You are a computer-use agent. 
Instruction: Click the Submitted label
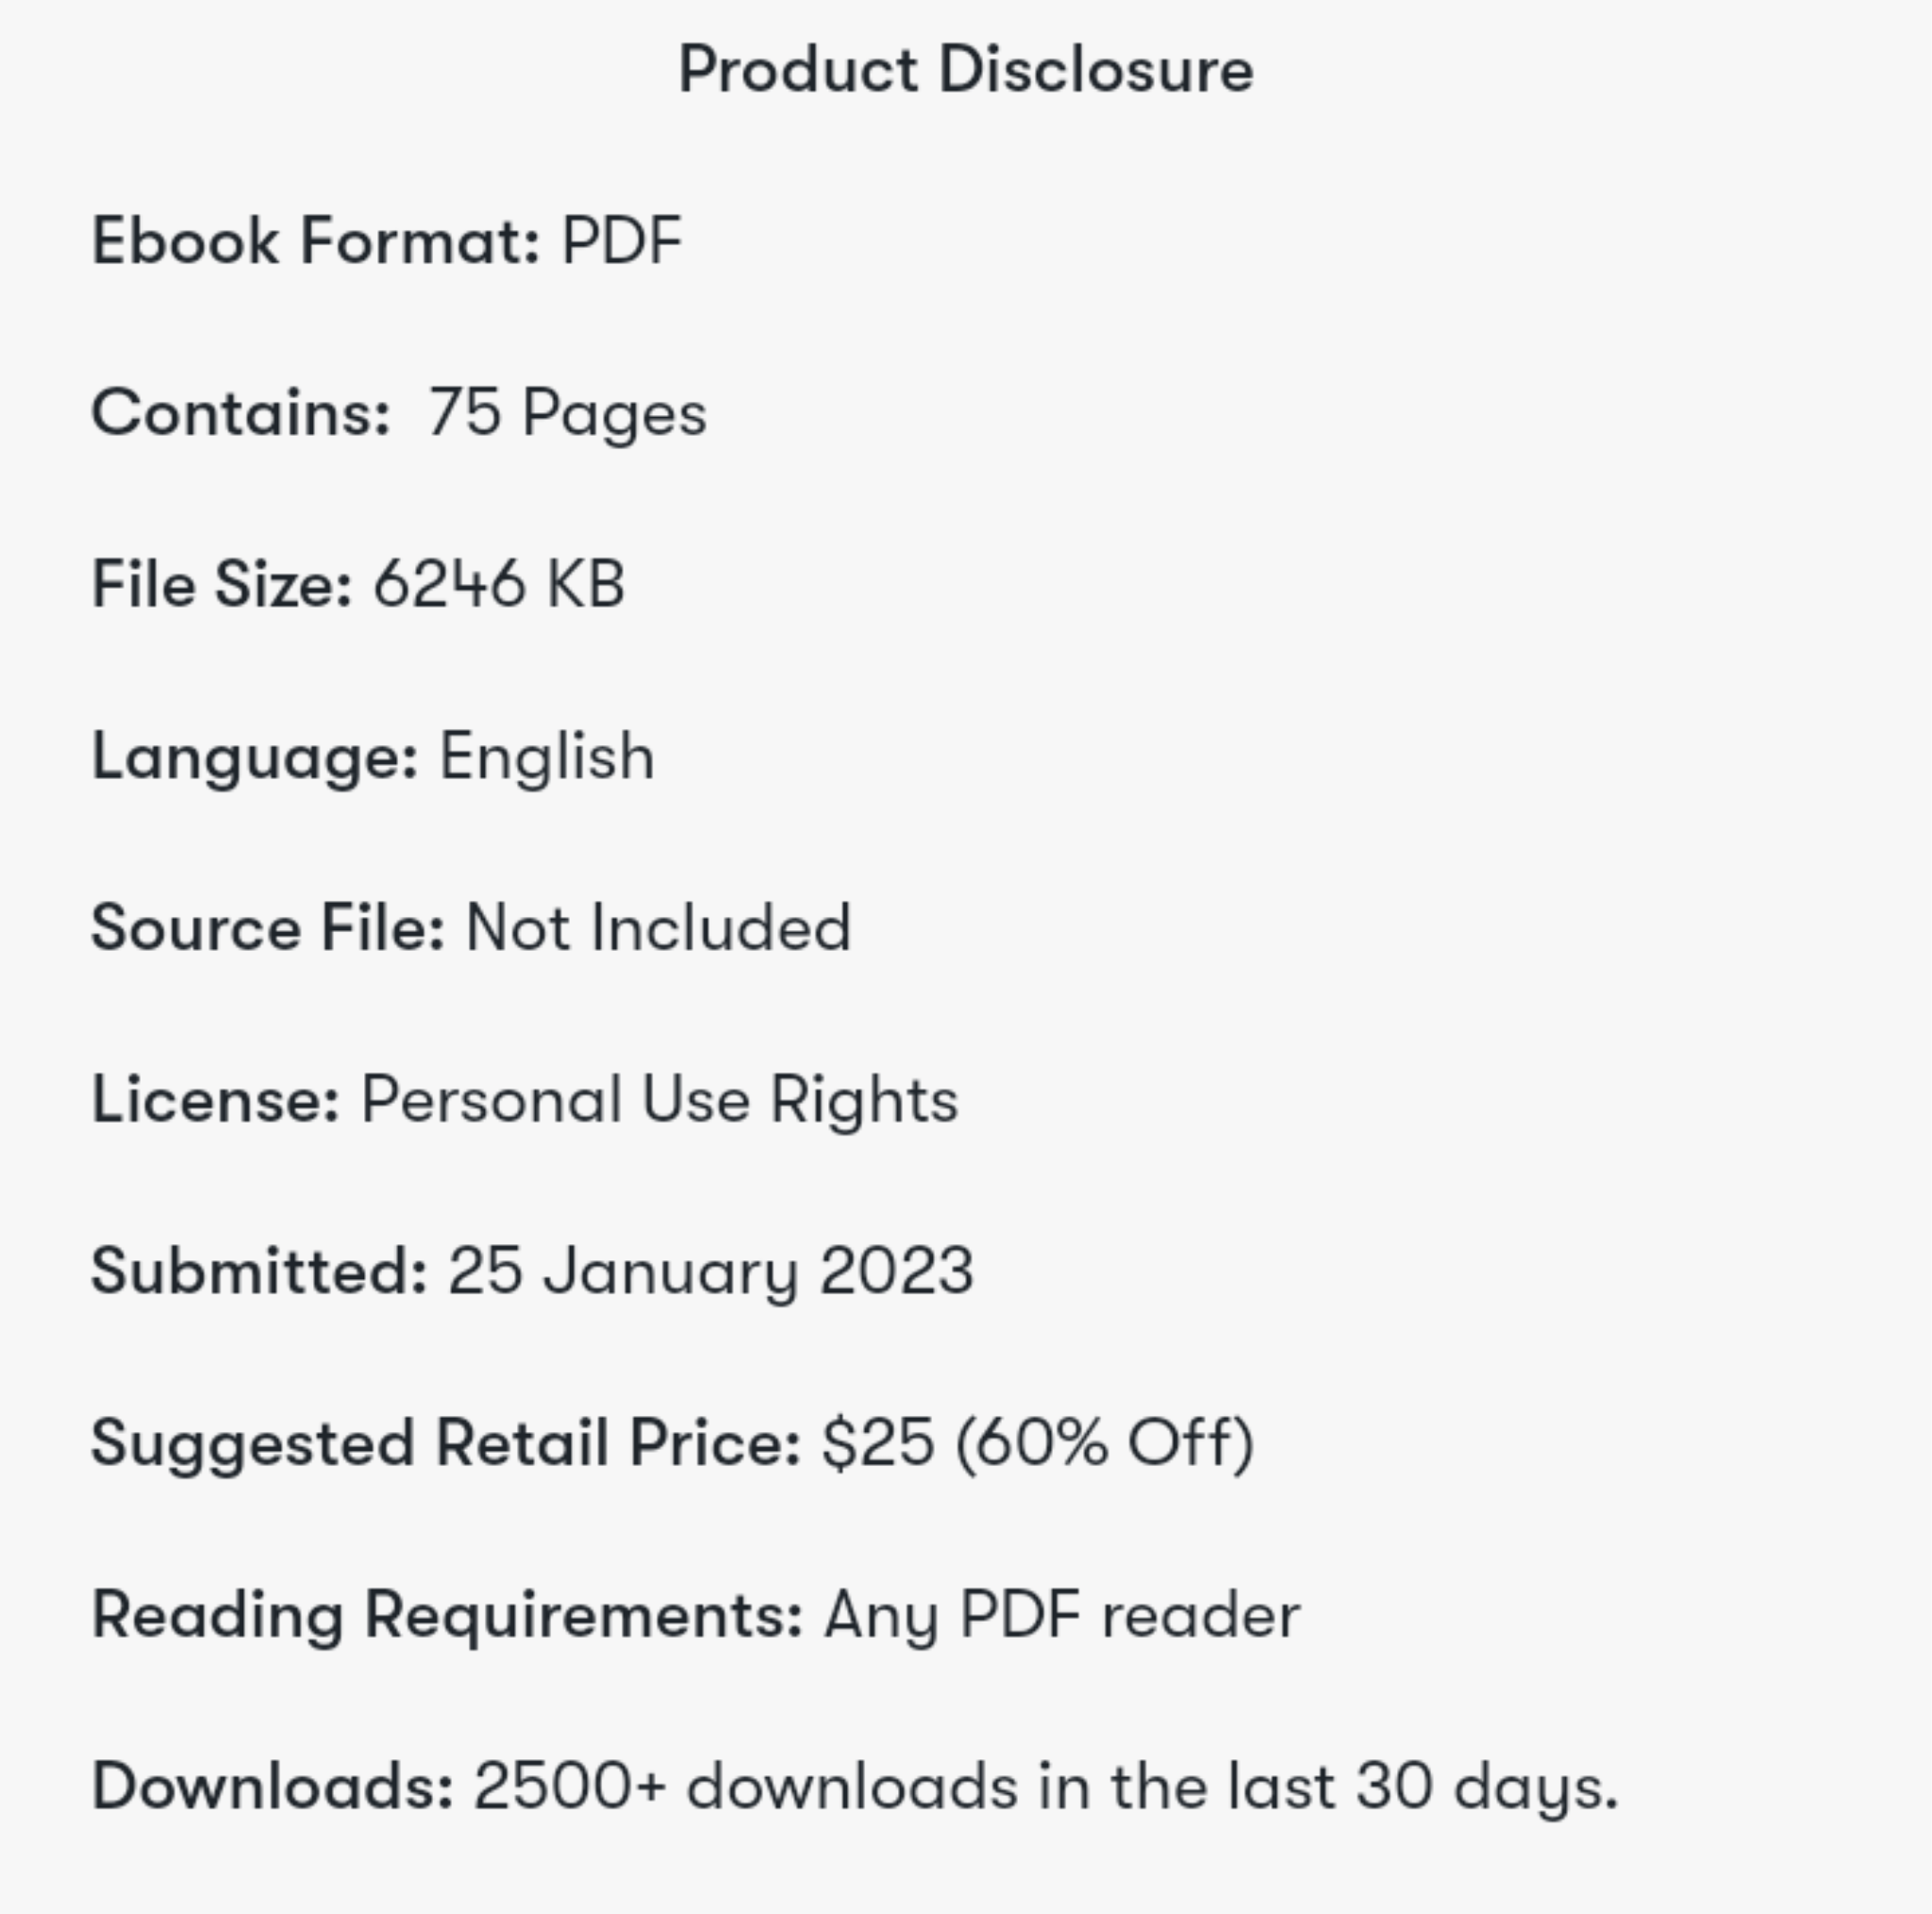[x=259, y=1271]
